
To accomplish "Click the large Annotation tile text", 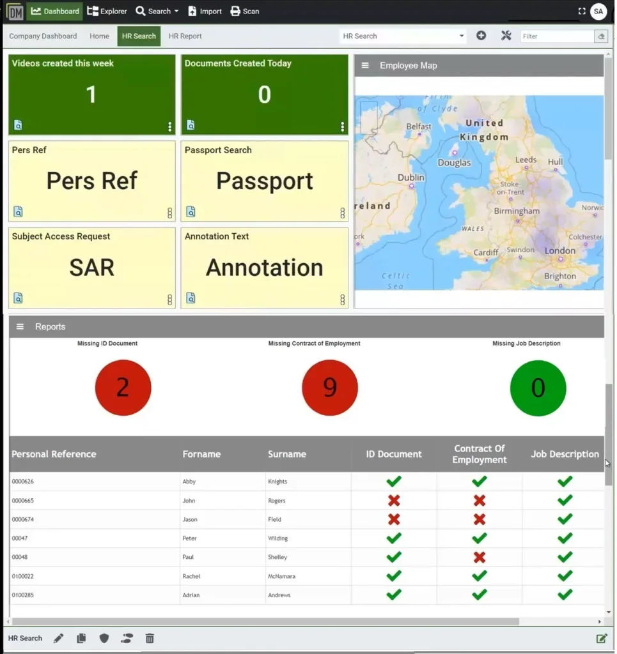I will point(264,268).
